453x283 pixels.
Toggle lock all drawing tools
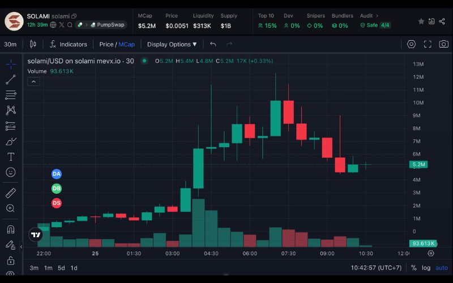click(x=11, y=260)
